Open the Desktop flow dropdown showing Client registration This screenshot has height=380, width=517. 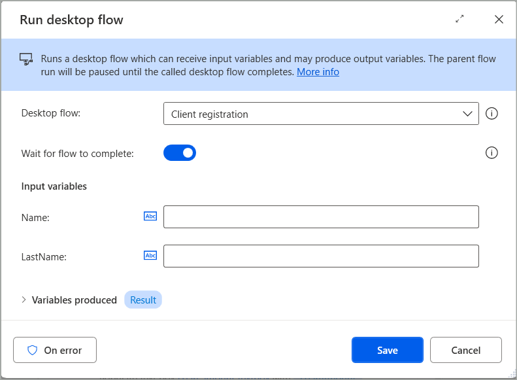click(314, 114)
